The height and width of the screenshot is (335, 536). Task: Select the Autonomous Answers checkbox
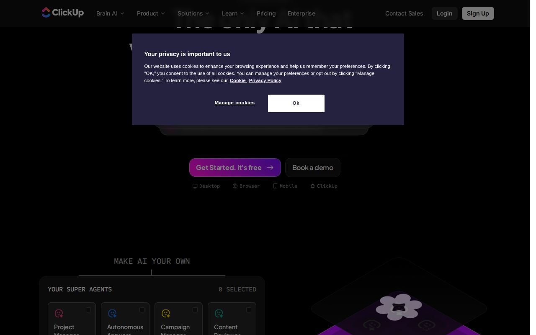pyautogui.click(x=142, y=310)
